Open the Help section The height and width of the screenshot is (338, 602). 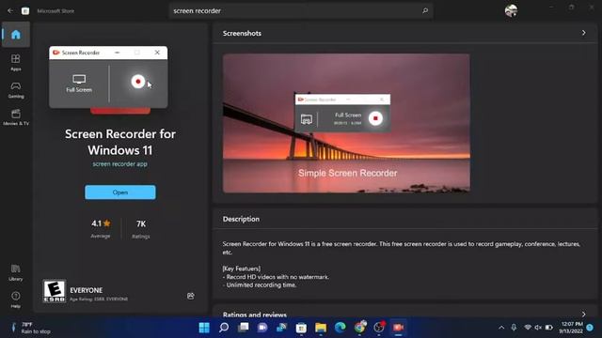[x=16, y=300]
